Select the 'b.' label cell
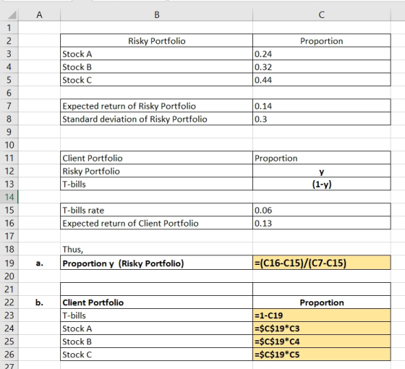This screenshot has height=369, width=405. point(39,302)
